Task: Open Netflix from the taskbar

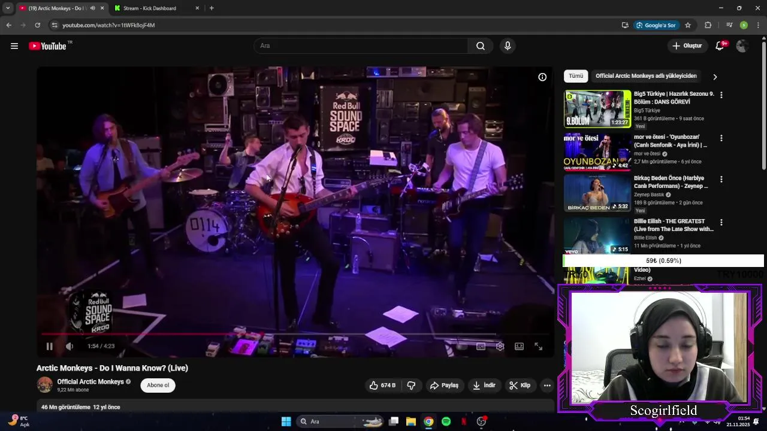Action: (463, 421)
